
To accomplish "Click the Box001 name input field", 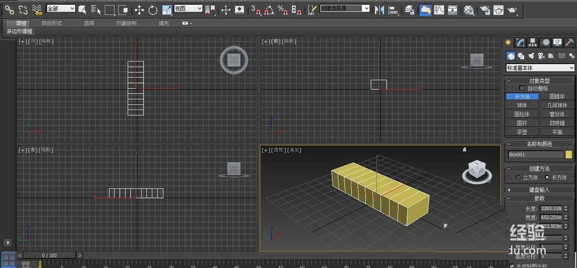I will (x=535, y=155).
